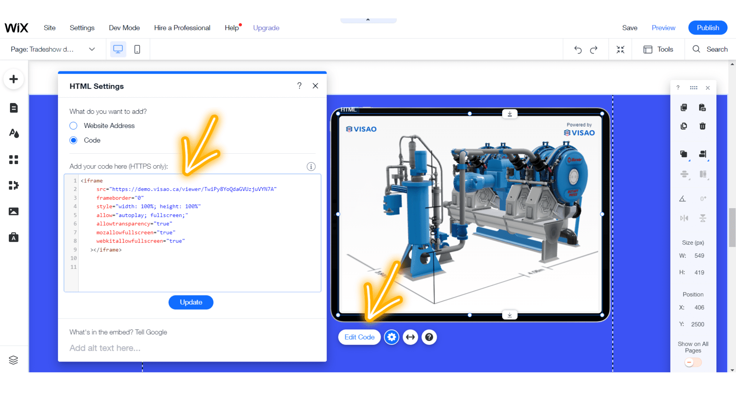Screen dimensions: 736x414
Task: Delete element using trash icon in toolbar
Action: coord(703,126)
